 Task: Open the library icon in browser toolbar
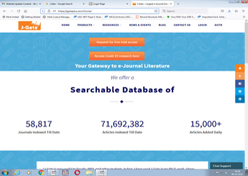click(x=236, y=11)
